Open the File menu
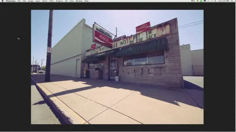This screenshot has width=236, height=132. point(19,1)
